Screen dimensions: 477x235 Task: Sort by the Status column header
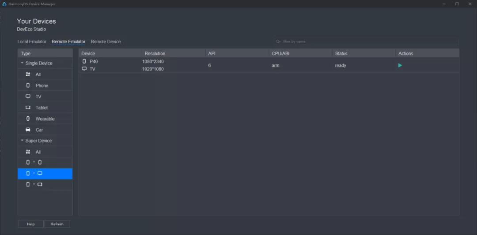(x=364, y=53)
